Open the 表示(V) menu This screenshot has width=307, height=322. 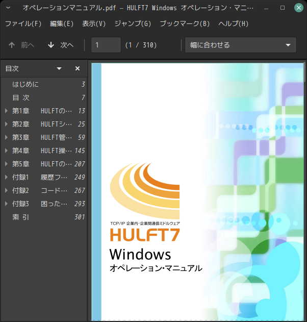(94, 23)
